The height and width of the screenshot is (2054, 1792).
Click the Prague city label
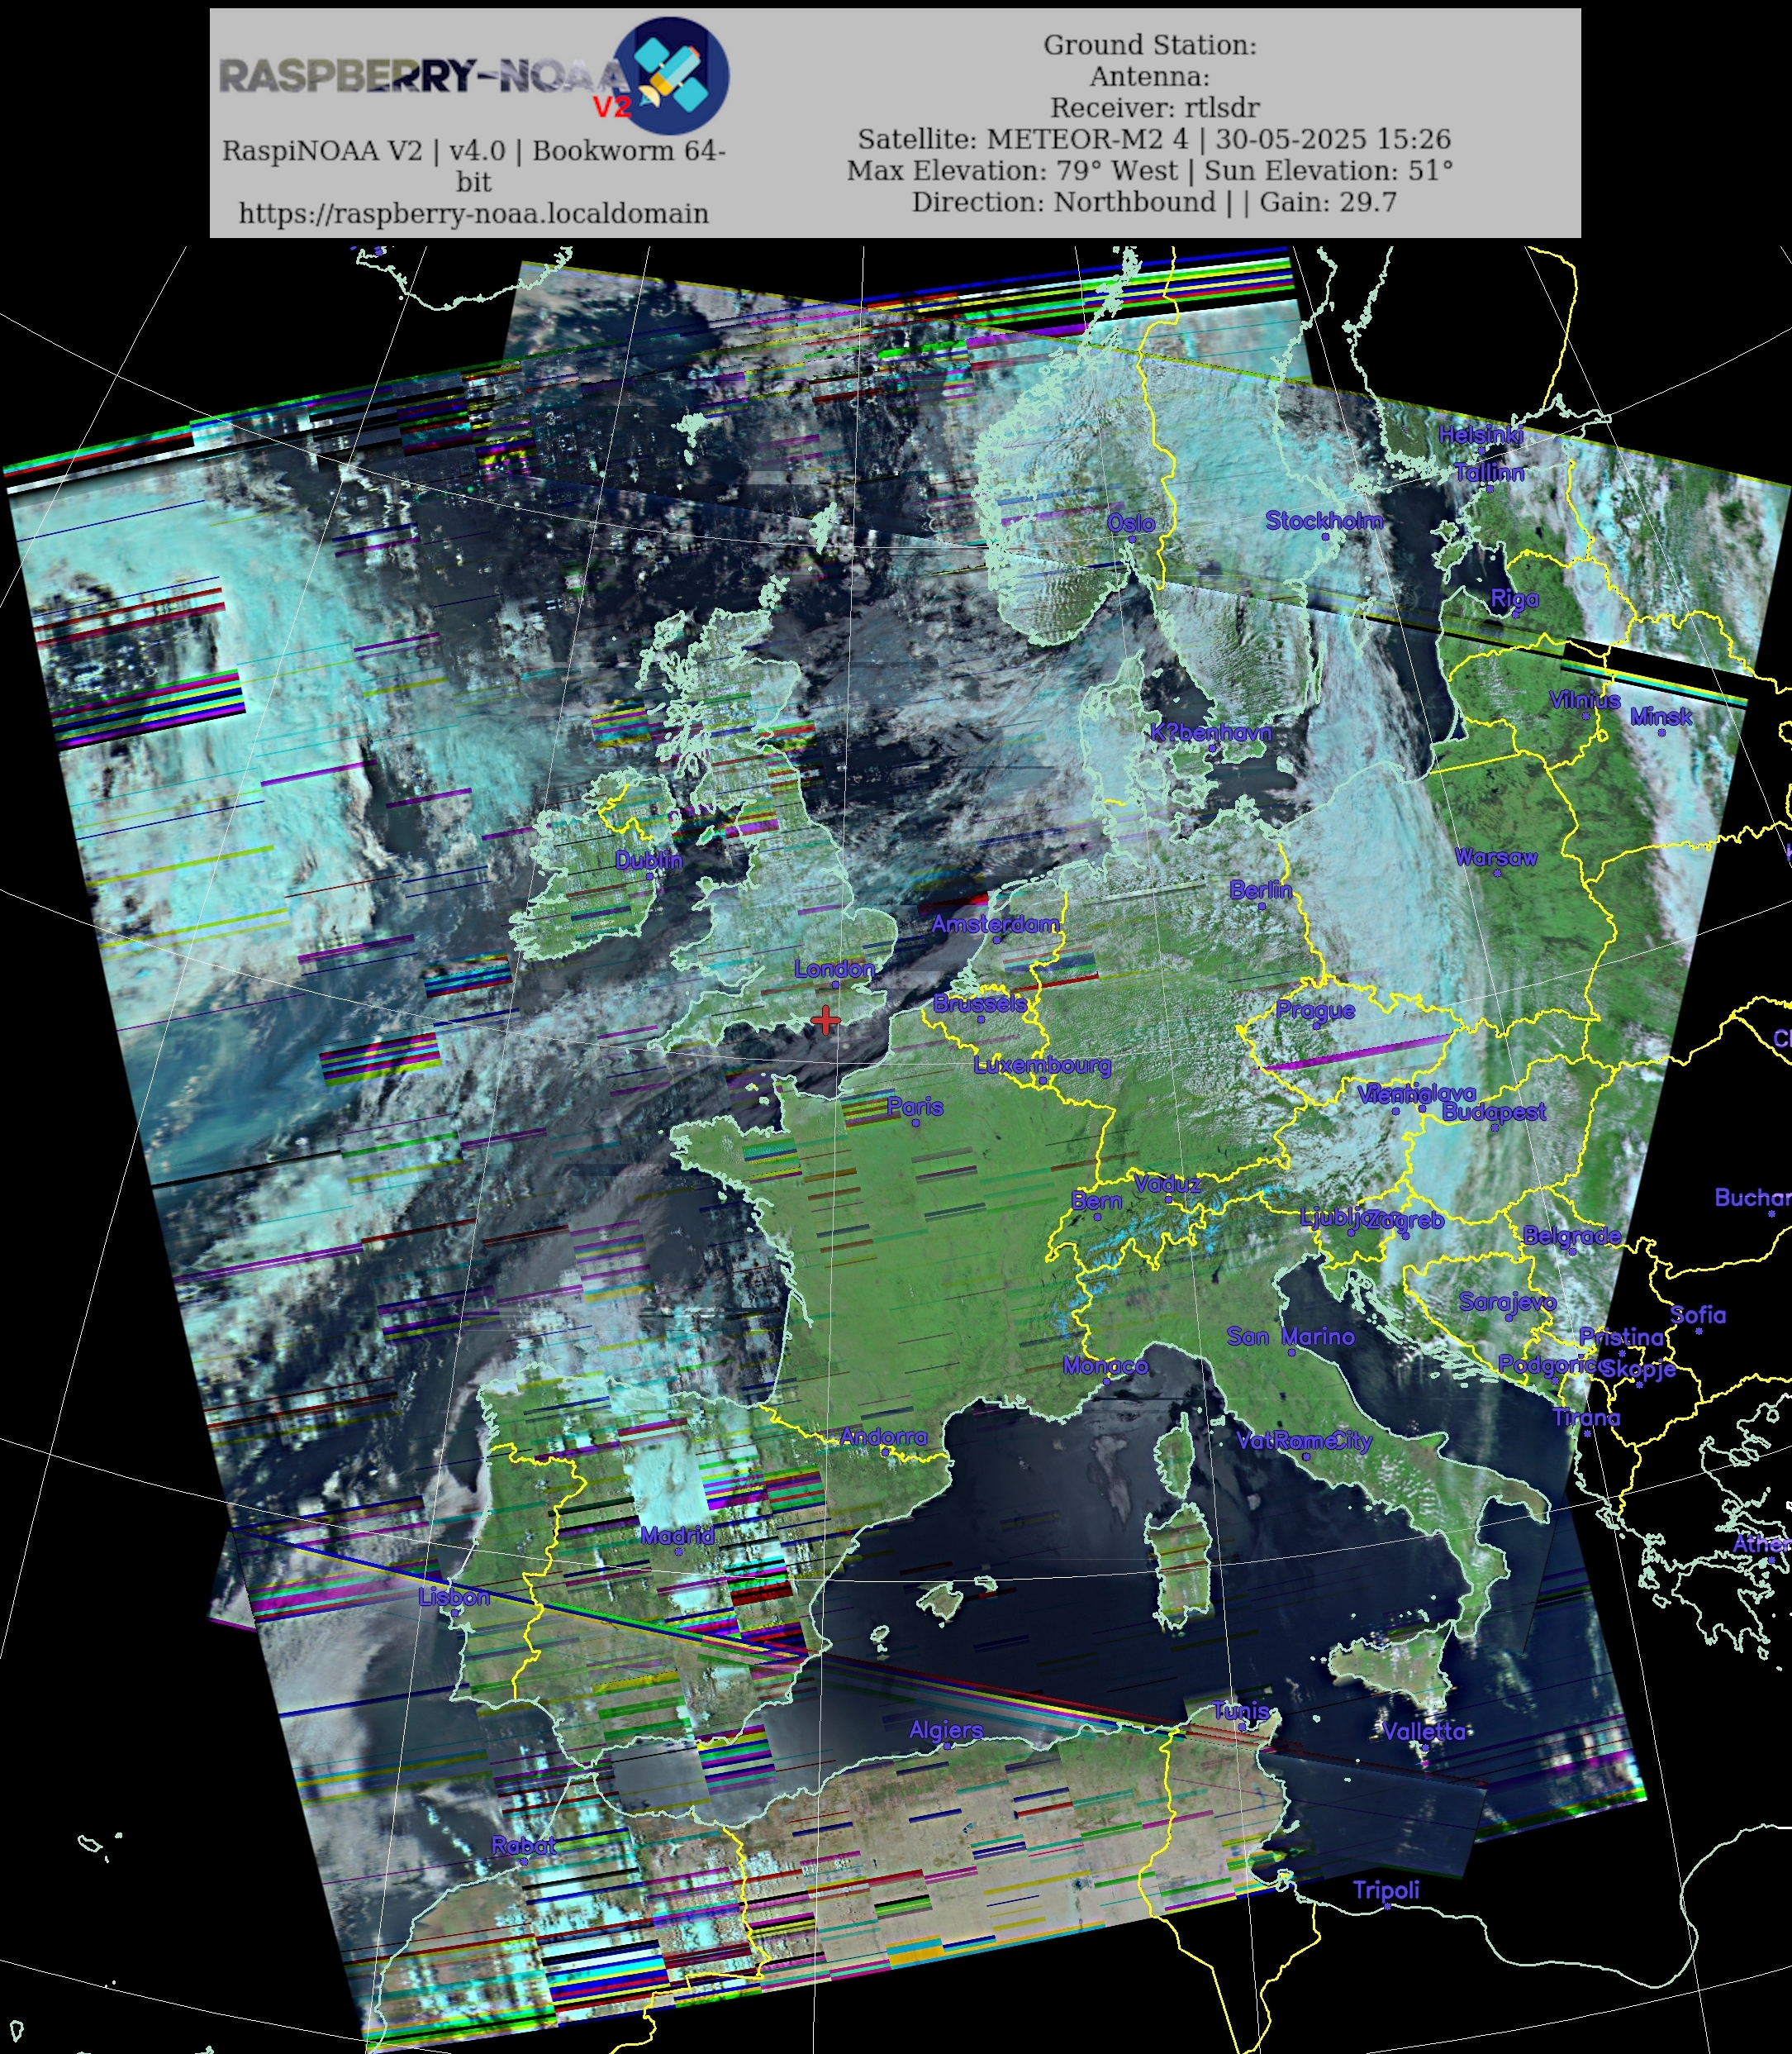(1315, 1011)
